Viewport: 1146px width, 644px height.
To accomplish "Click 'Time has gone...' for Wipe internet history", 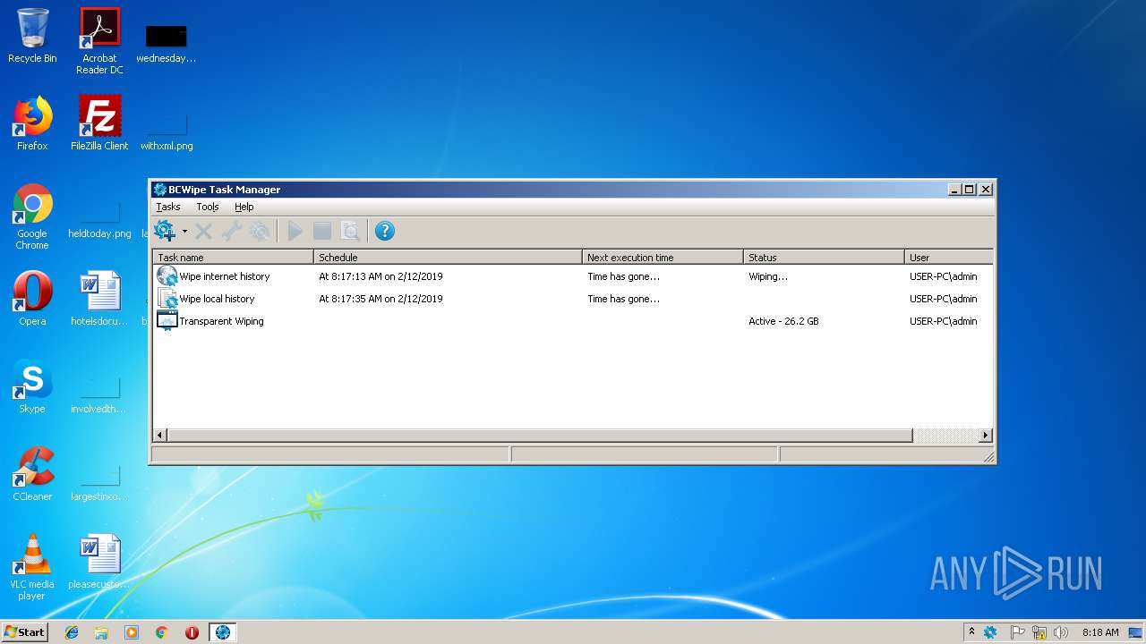I will [623, 276].
